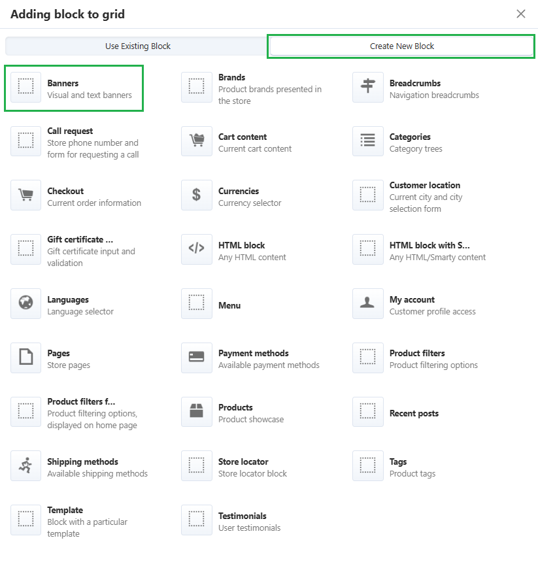This screenshot has height=570, width=538.
Task: Choose the My account block title
Action: pyautogui.click(x=412, y=300)
